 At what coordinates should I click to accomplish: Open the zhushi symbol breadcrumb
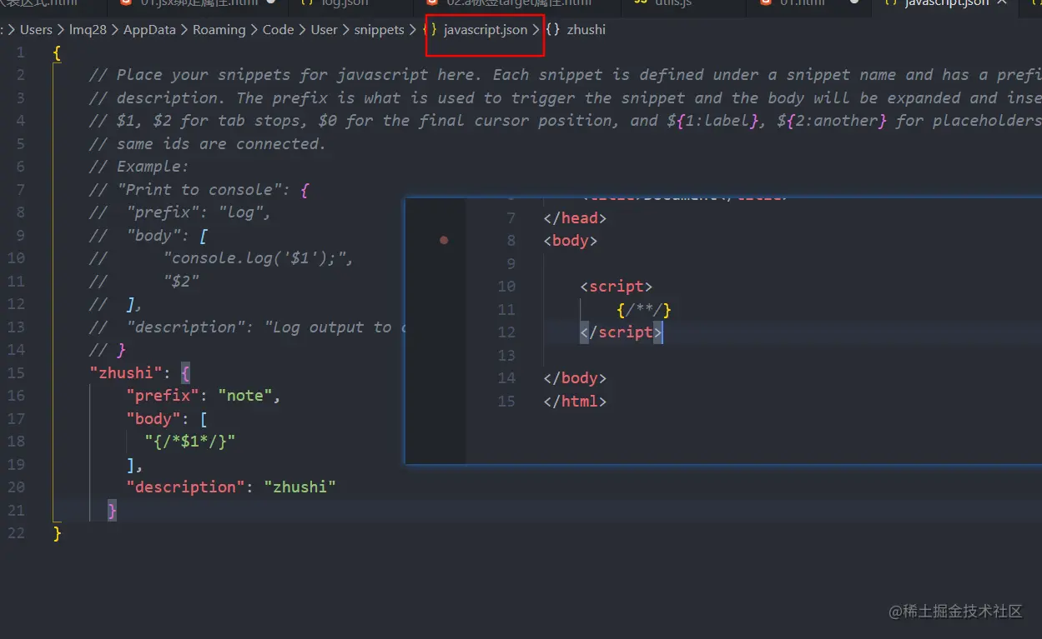coord(586,29)
